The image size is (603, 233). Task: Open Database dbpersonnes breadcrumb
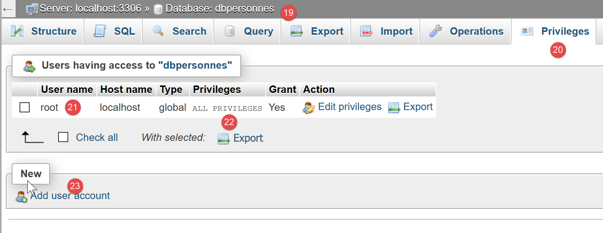coord(220,9)
